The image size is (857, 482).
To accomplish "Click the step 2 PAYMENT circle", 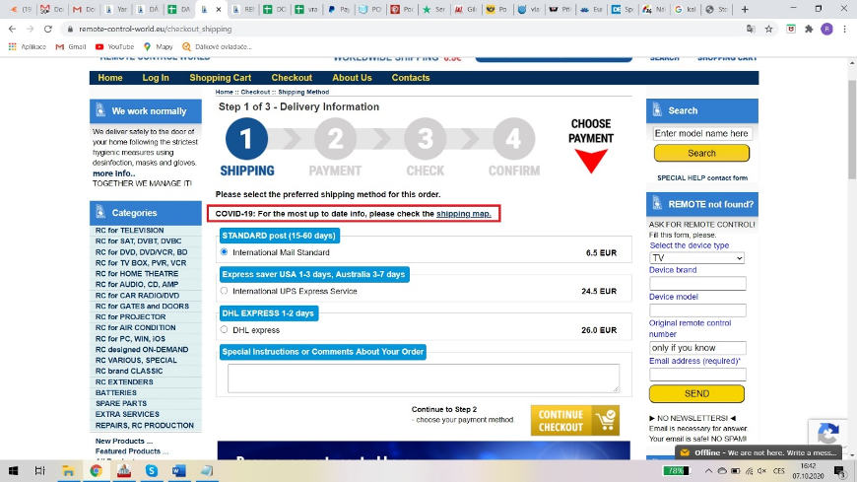I will click(x=336, y=139).
